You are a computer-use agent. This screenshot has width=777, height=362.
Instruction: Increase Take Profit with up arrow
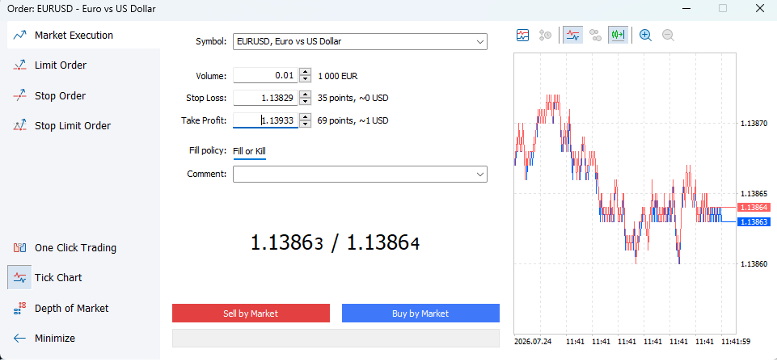(306, 117)
